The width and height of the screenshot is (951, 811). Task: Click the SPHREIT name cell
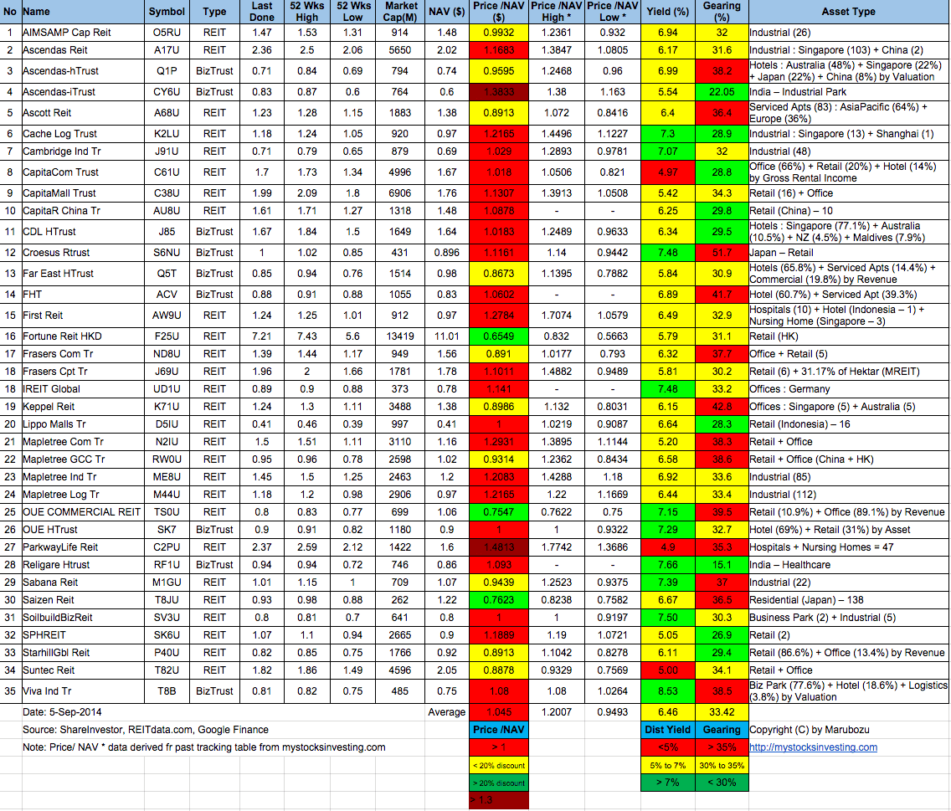83,636
